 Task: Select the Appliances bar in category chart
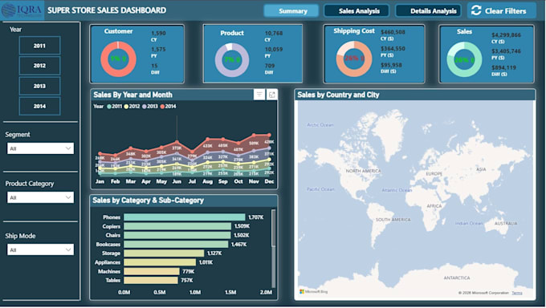coord(160,262)
